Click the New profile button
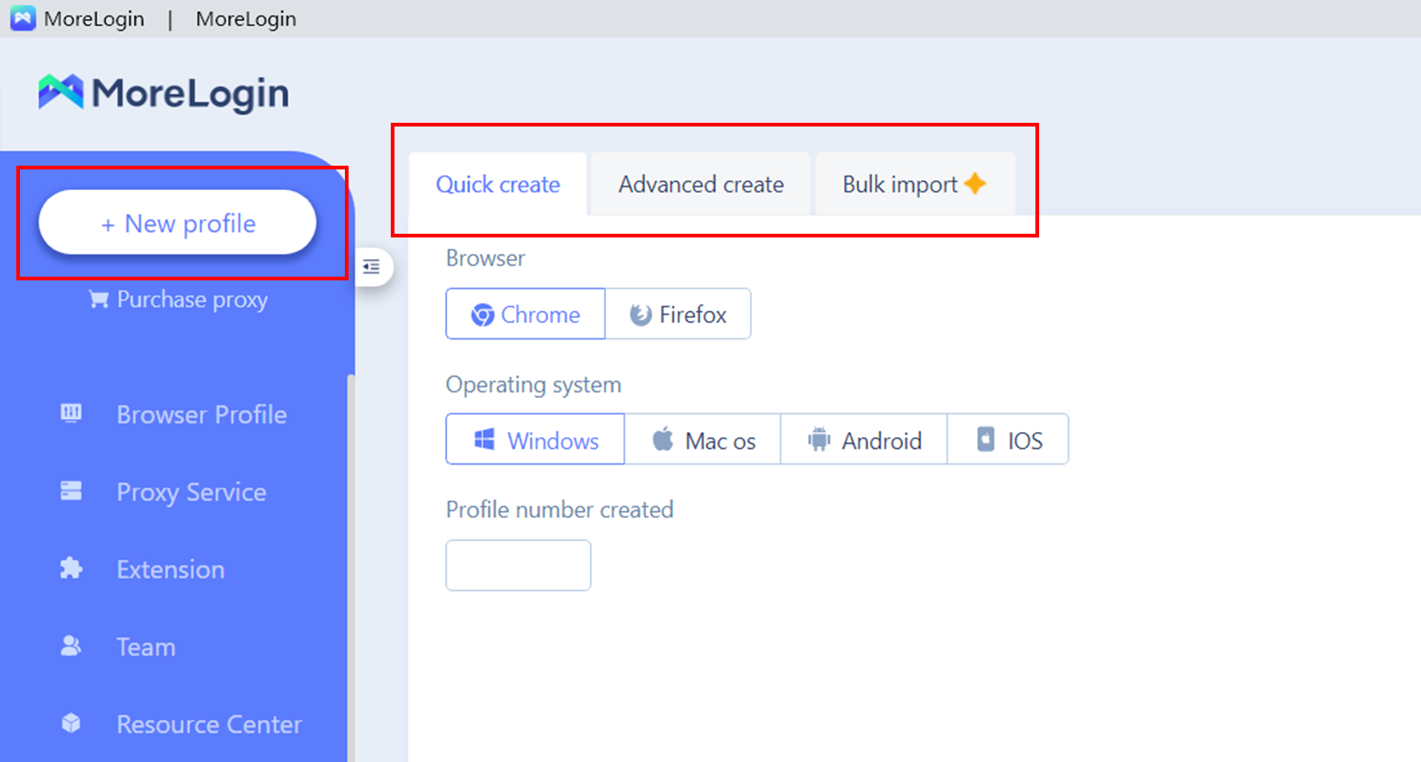 [x=177, y=223]
